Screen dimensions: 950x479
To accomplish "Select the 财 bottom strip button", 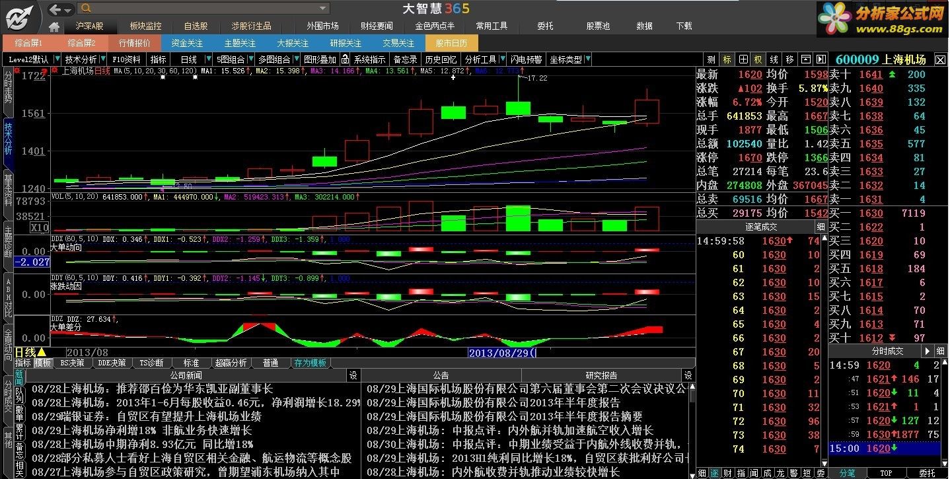I will point(727,473).
